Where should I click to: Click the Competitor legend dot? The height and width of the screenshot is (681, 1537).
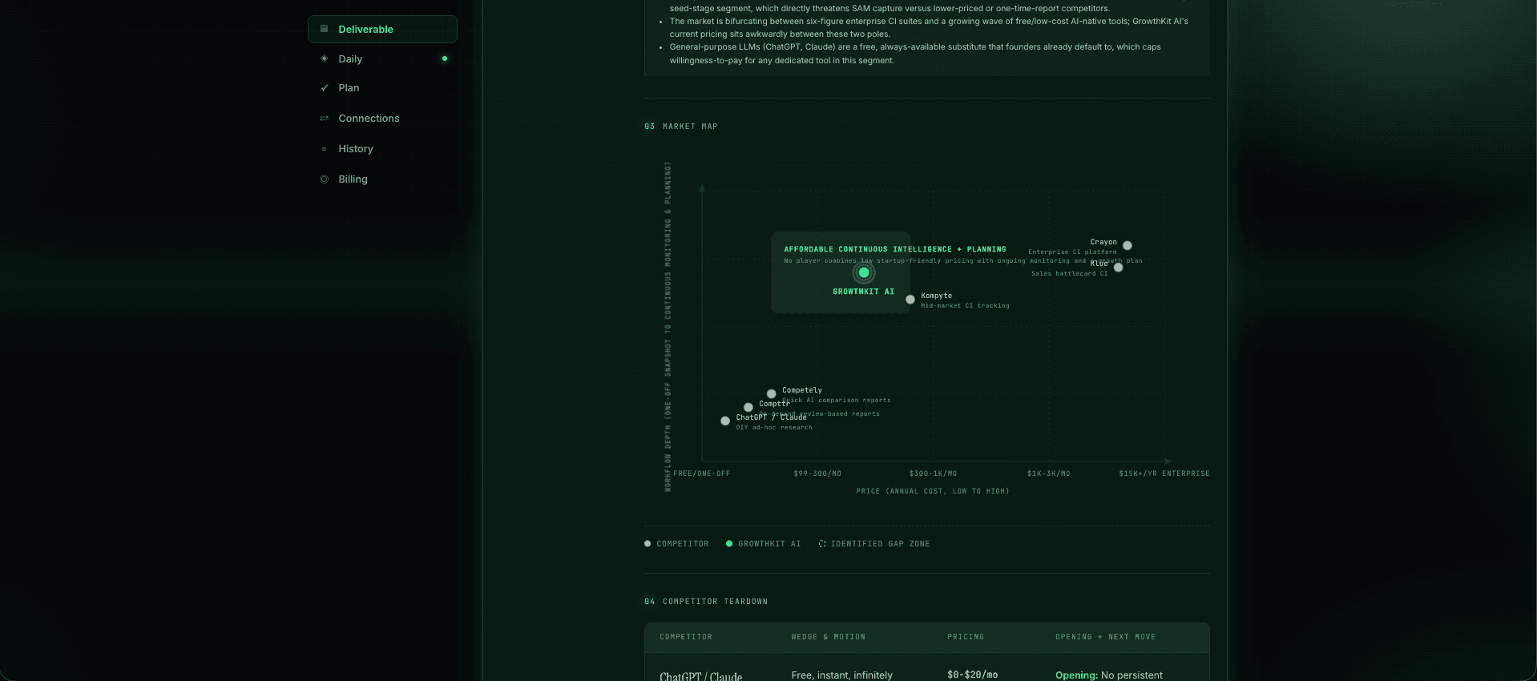pos(647,544)
